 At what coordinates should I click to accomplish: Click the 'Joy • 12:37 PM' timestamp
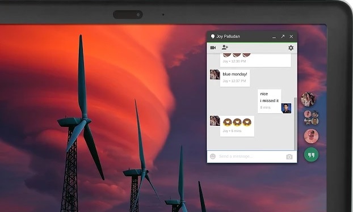(x=234, y=81)
